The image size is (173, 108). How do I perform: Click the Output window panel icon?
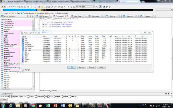(1, 94)
